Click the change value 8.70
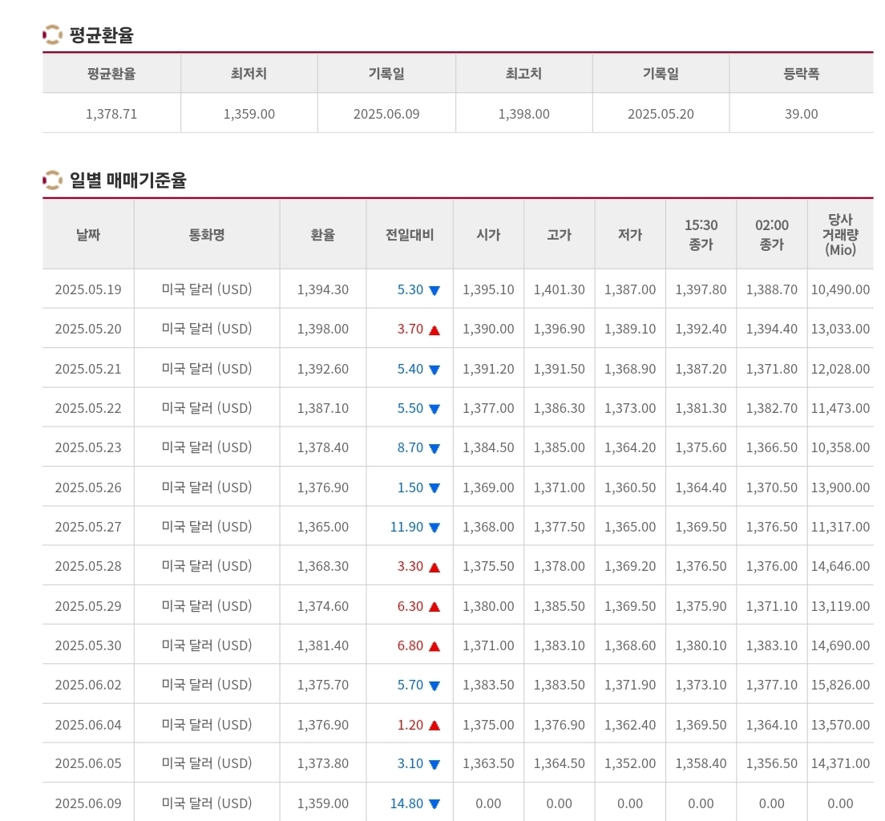The width and height of the screenshot is (885, 821). (410, 447)
